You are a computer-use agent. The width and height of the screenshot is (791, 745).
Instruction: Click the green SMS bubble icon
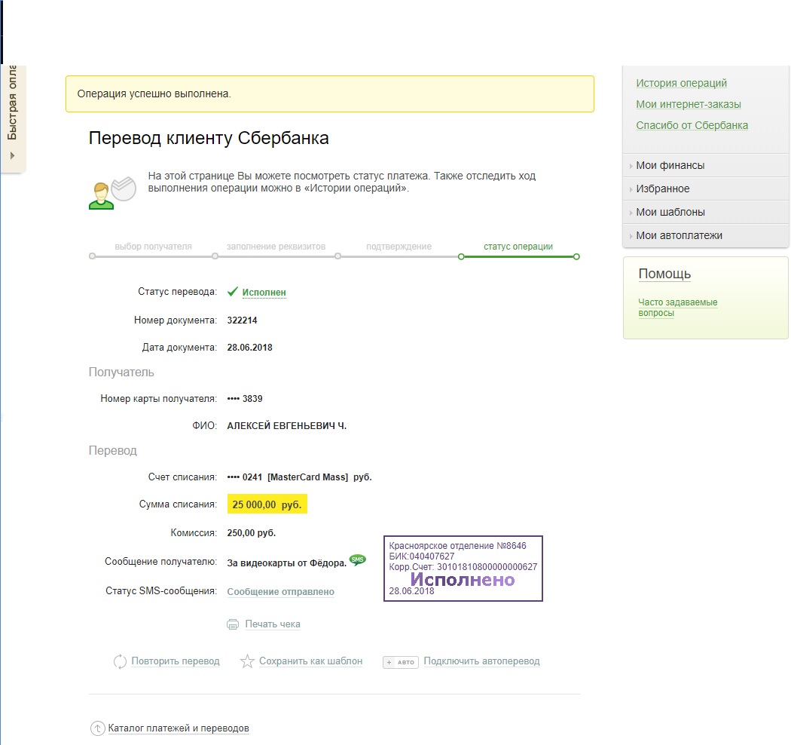coord(358,560)
